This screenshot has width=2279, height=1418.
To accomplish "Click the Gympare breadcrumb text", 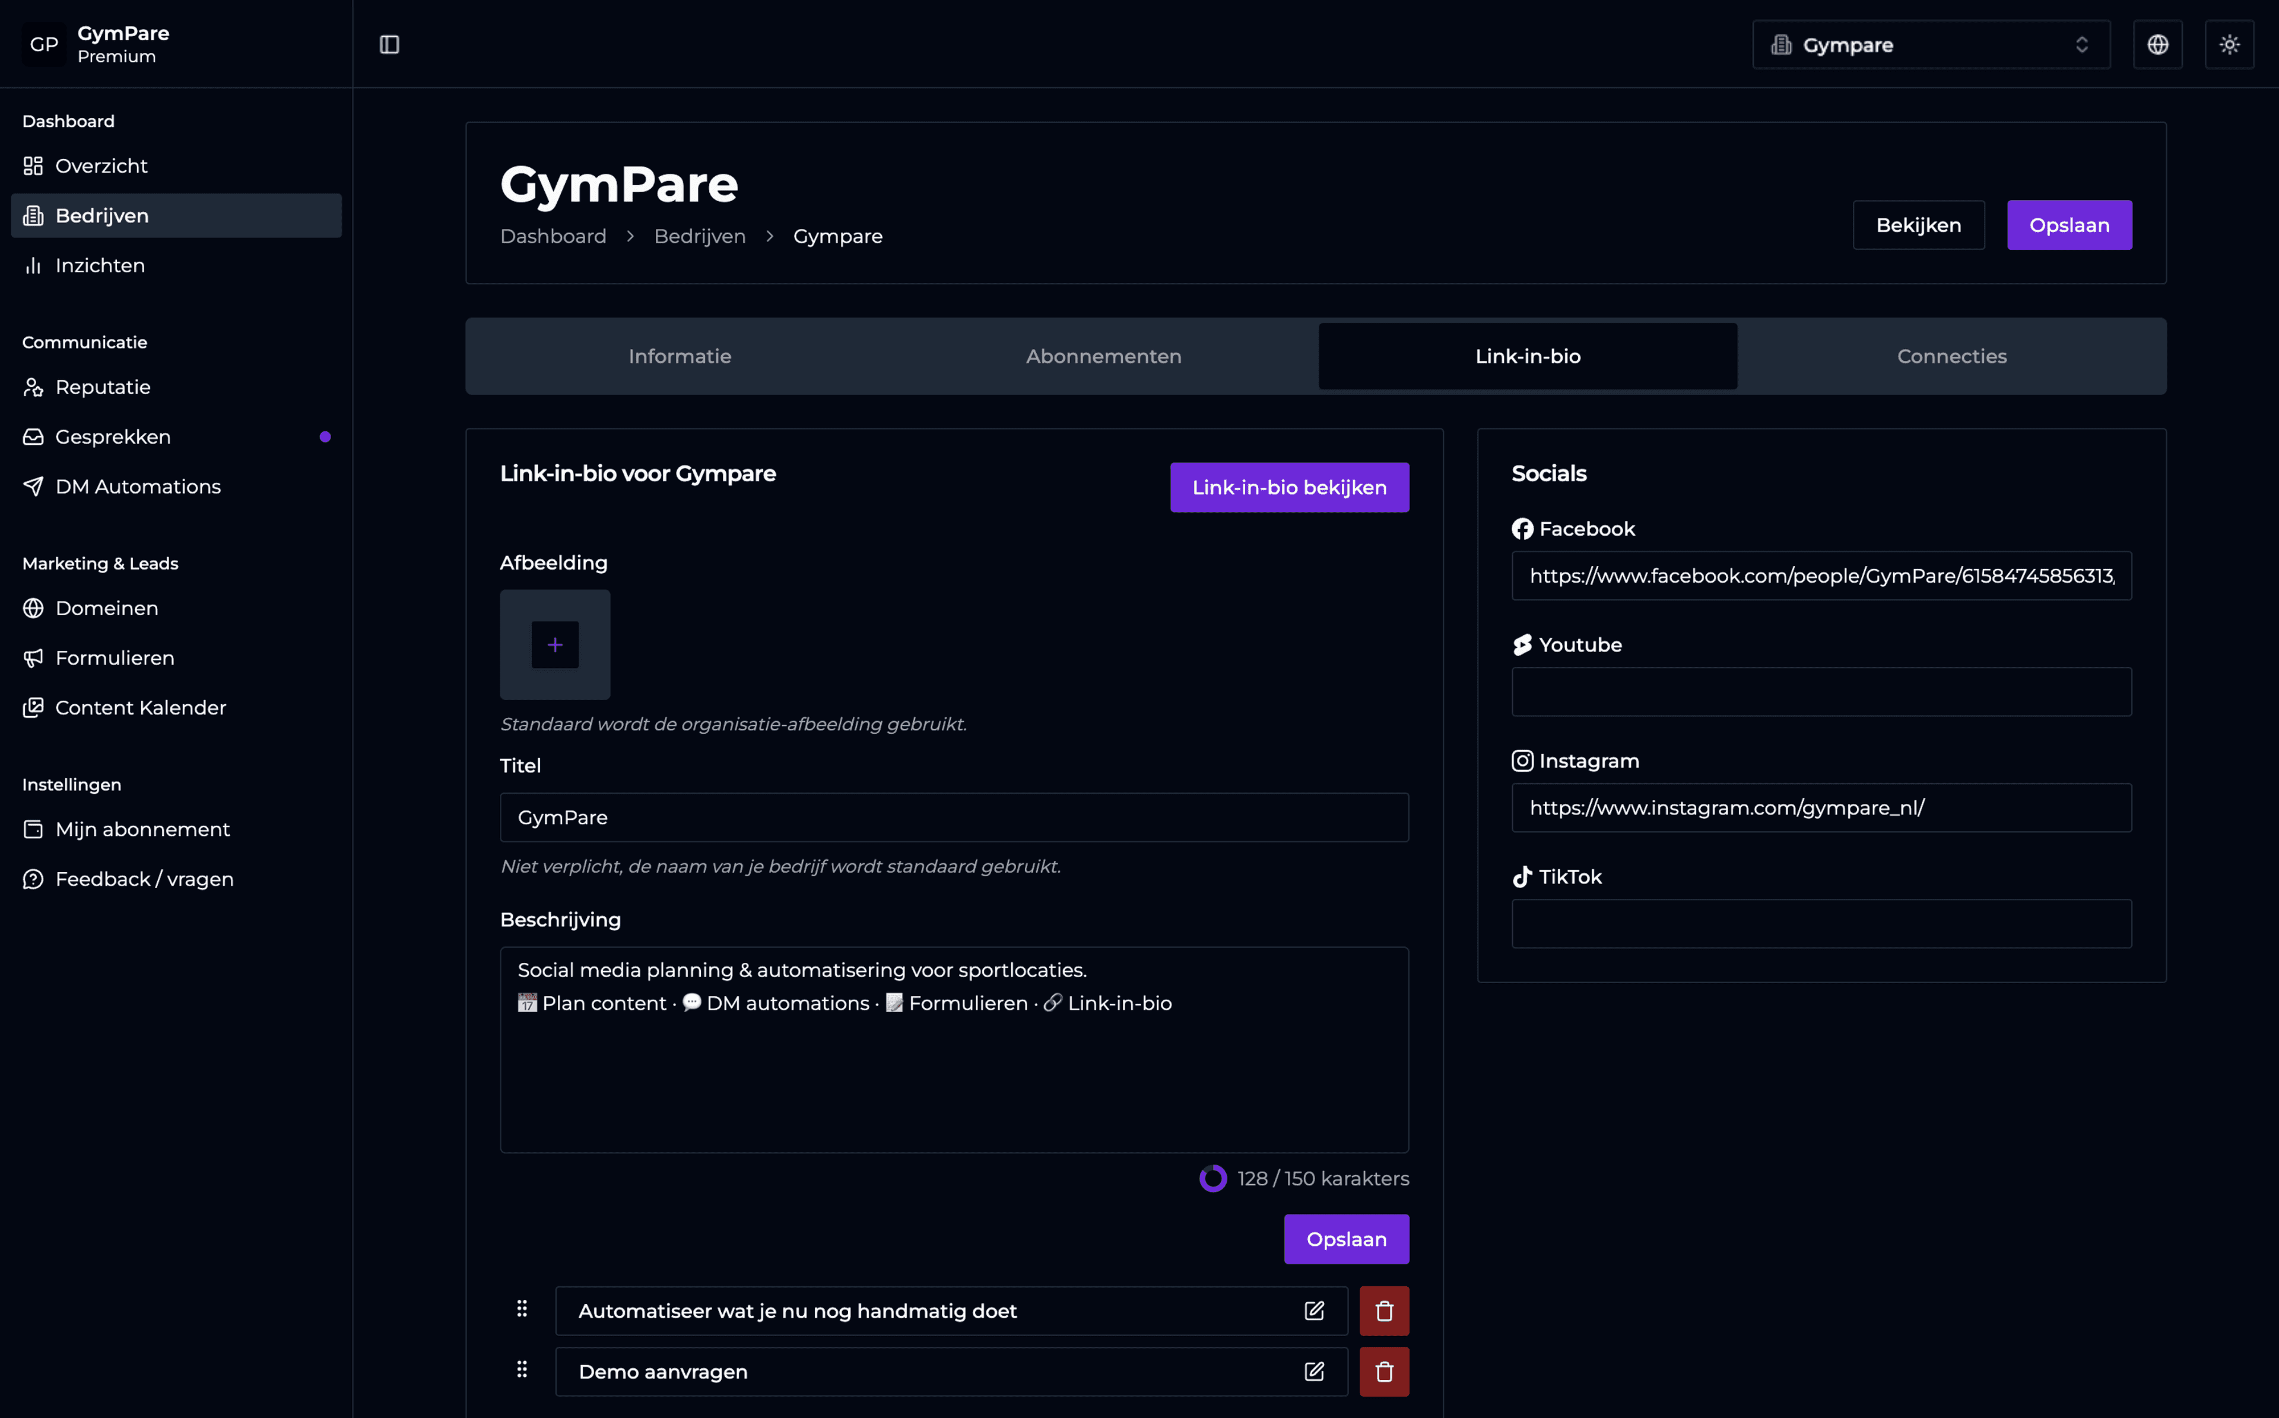I will (837, 236).
